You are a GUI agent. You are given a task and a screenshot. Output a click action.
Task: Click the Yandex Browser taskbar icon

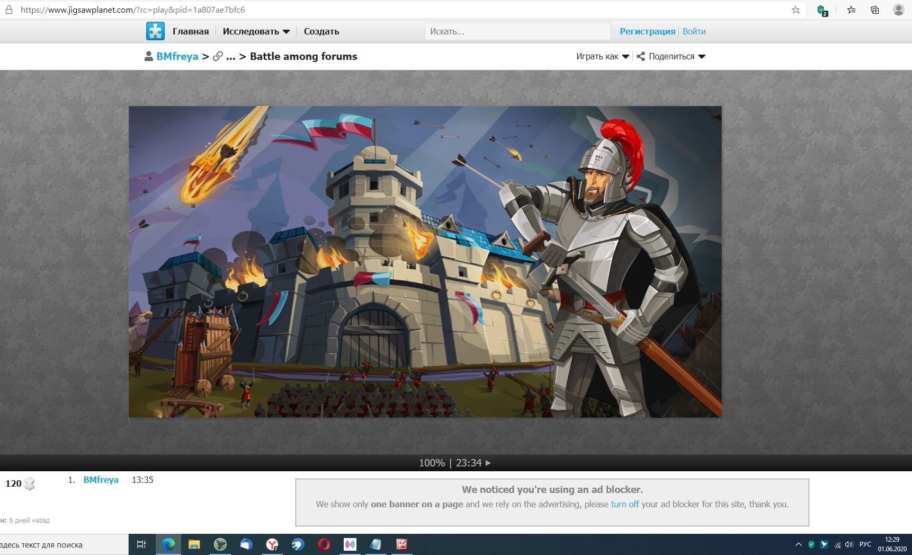tap(272, 544)
